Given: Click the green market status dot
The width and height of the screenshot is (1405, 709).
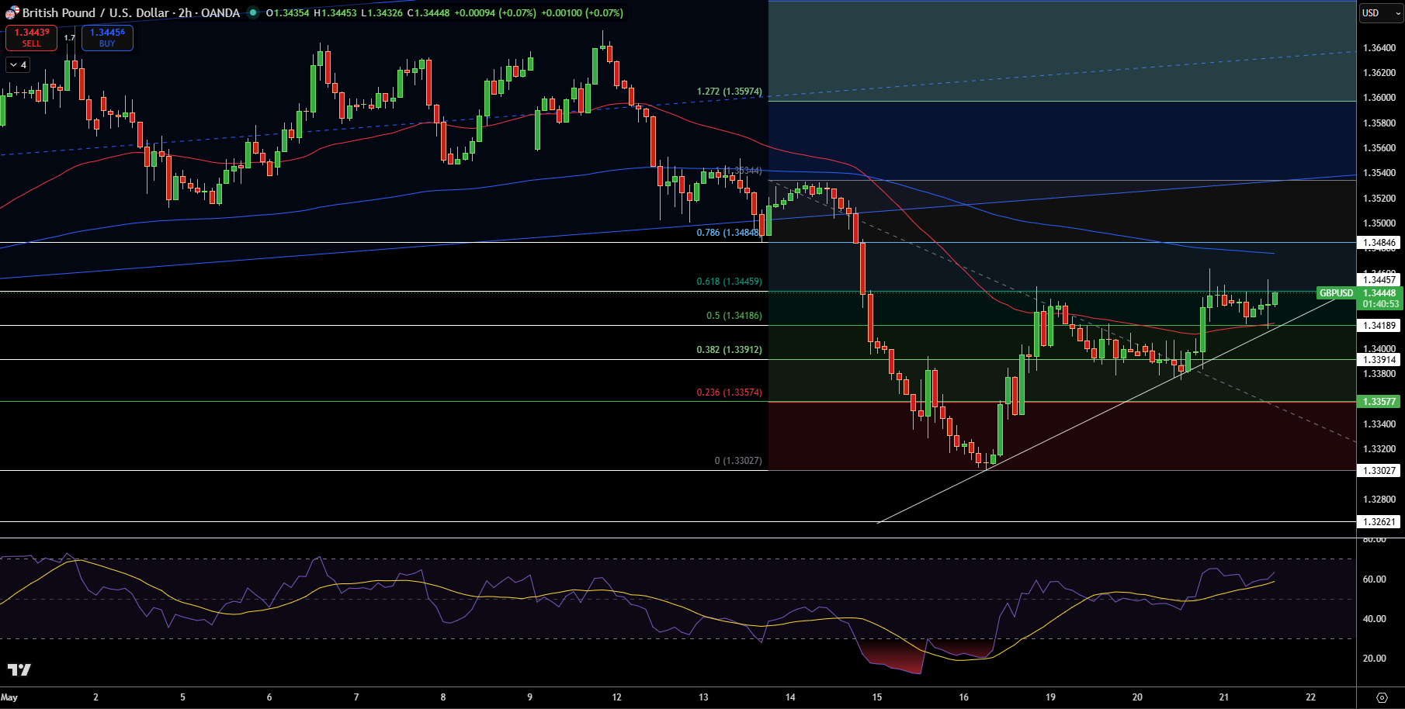Looking at the screenshot, I should 253,13.
